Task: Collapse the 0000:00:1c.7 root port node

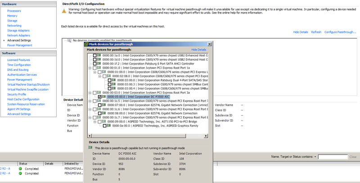Action: click(x=90, y=118)
